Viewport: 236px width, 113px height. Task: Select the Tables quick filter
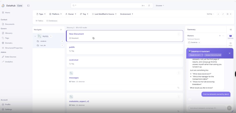[x=40, y=21]
